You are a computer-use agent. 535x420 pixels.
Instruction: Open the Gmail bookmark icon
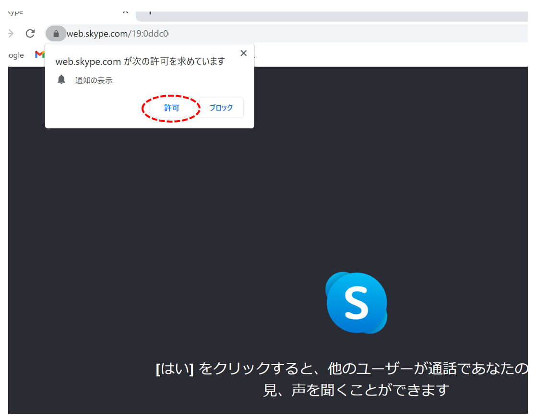[39, 54]
